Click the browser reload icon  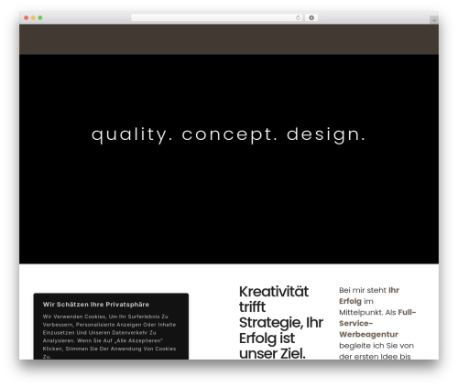pos(298,17)
